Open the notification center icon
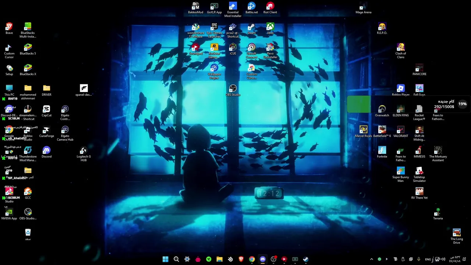 coord(464,259)
